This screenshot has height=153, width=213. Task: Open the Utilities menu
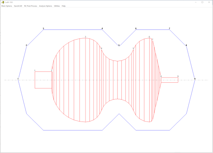(x=57, y=6)
